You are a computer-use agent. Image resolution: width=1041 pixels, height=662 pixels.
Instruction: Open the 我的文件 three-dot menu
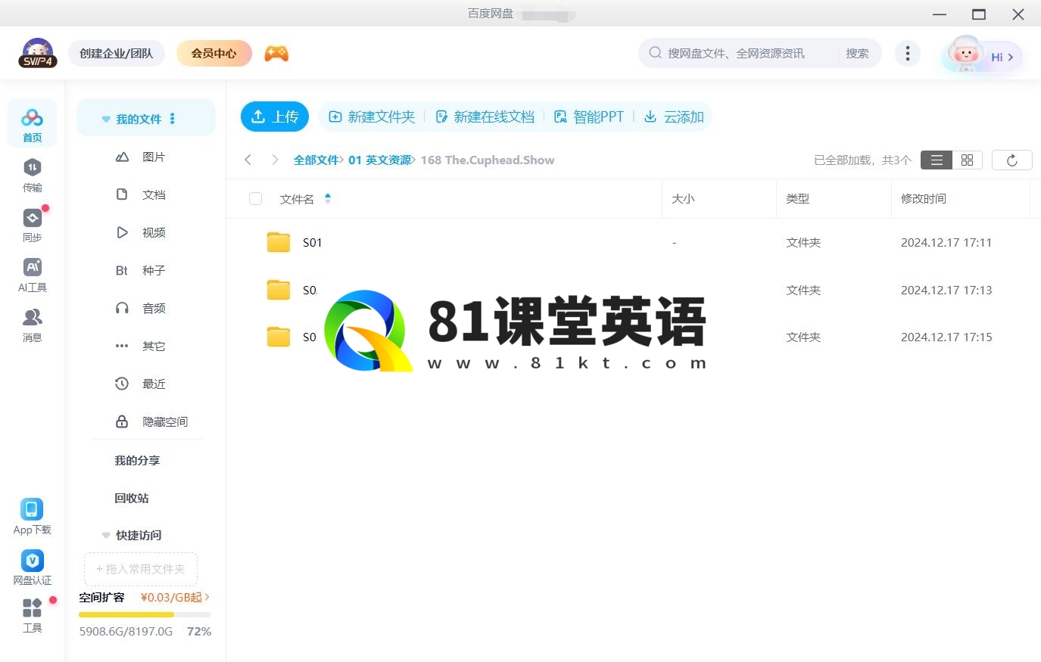click(x=173, y=119)
